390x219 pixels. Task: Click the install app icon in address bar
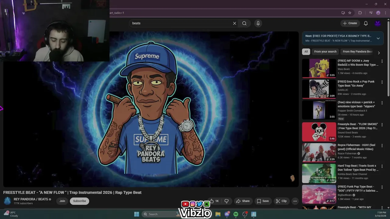[x=343, y=13]
